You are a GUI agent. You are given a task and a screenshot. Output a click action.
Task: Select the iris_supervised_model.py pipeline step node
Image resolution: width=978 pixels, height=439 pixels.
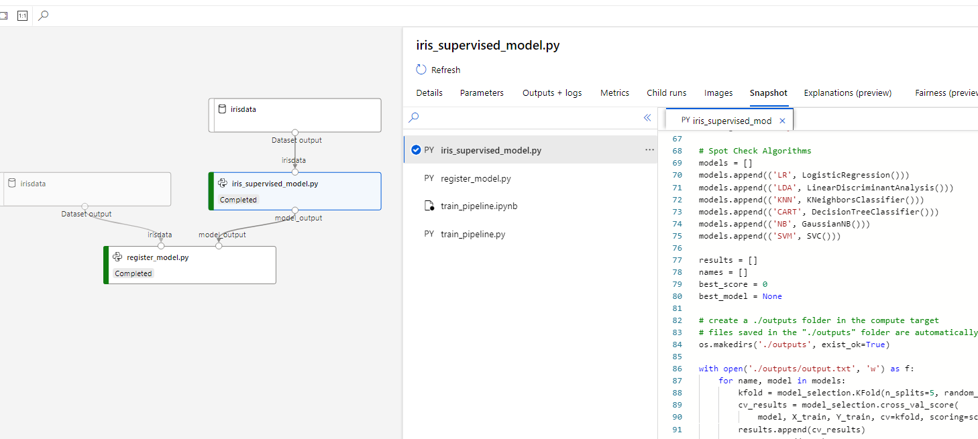click(295, 191)
